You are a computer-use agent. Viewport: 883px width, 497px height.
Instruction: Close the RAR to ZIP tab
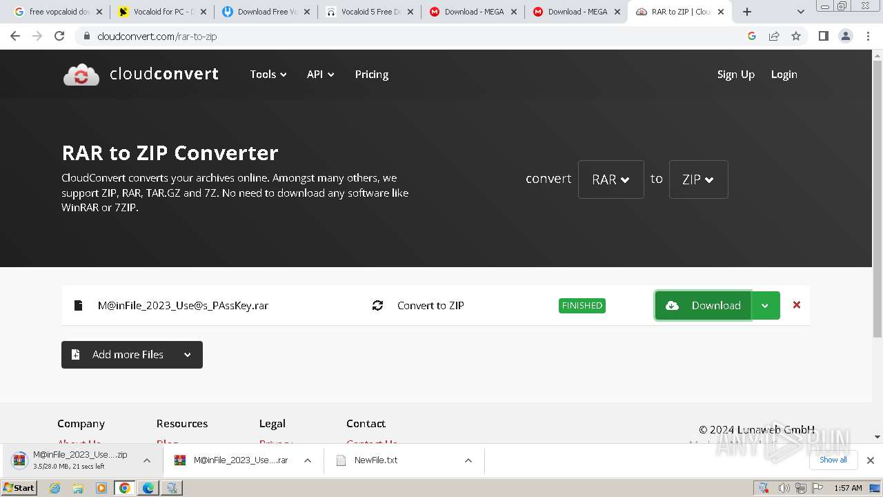pos(721,12)
